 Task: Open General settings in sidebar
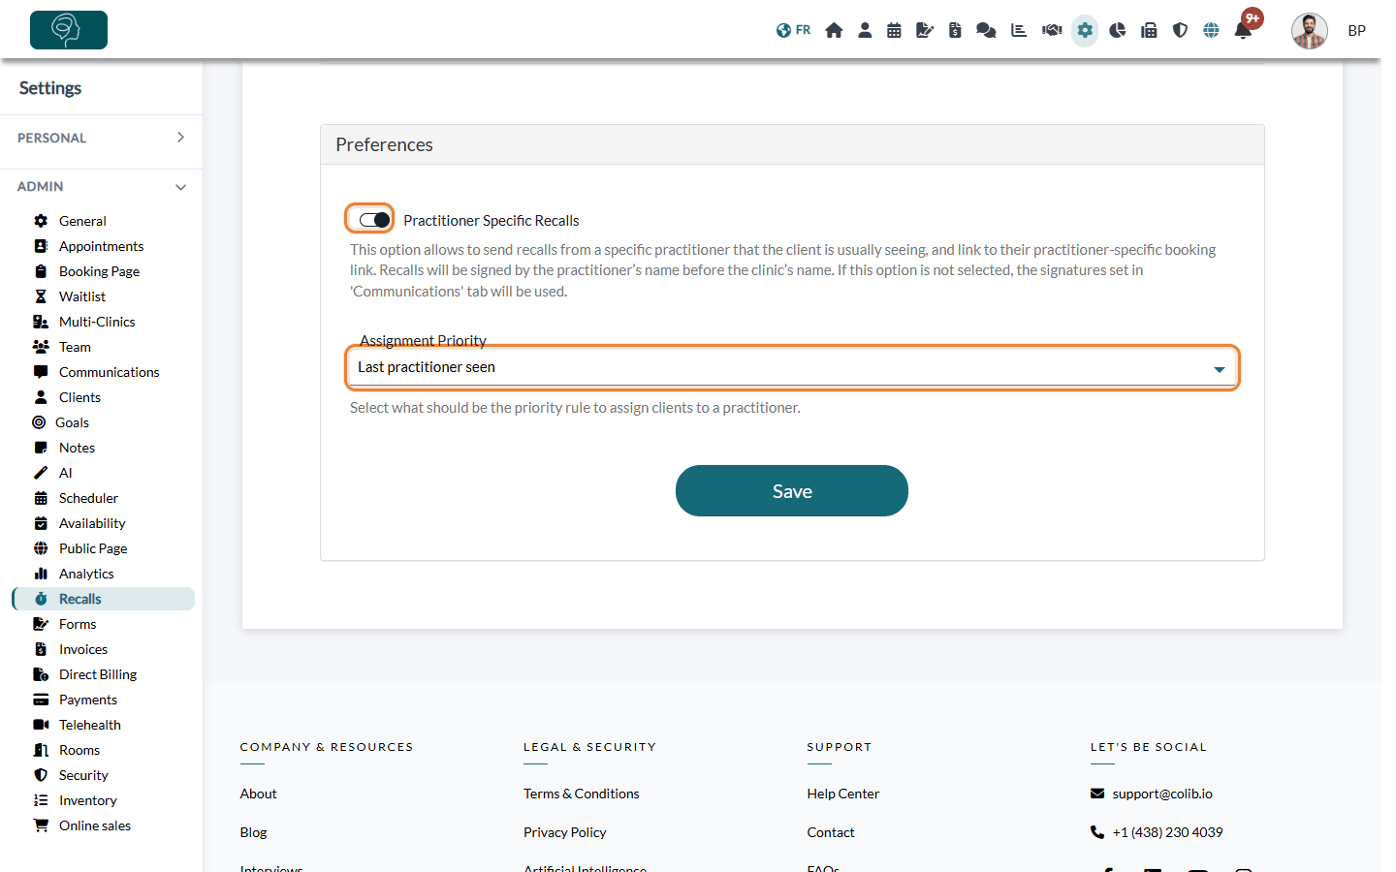82,221
